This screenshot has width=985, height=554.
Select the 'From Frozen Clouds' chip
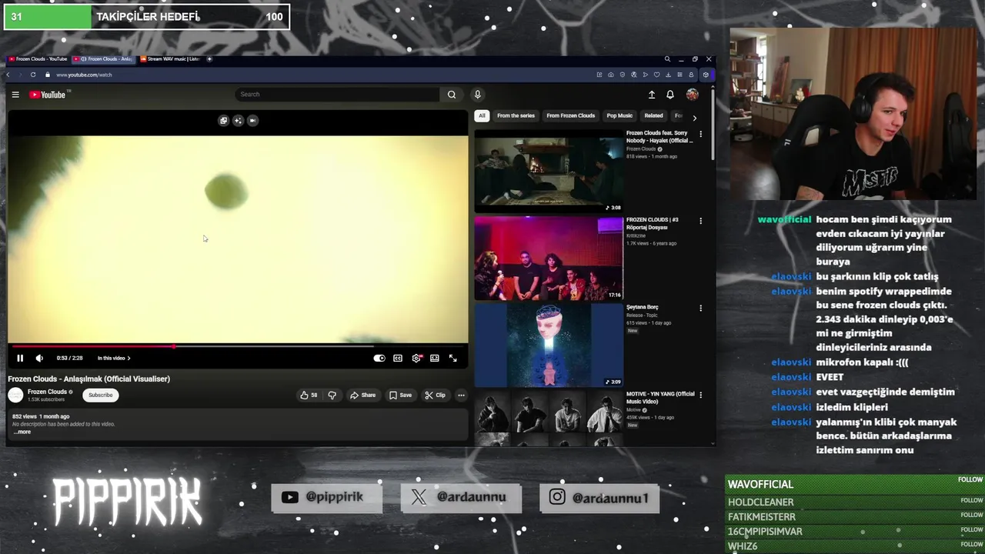point(570,115)
